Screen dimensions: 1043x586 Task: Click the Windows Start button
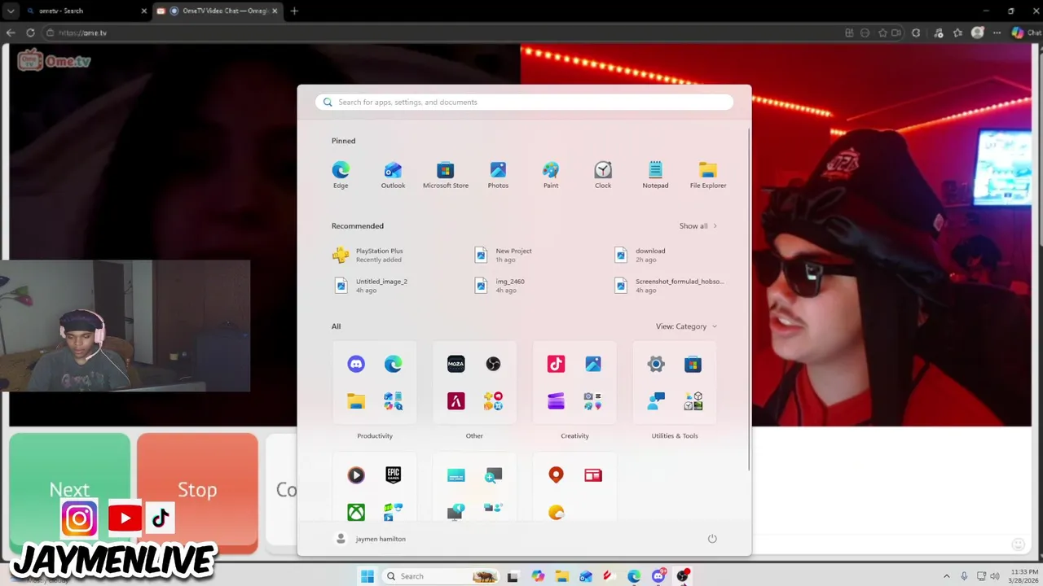tap(367, 576)
